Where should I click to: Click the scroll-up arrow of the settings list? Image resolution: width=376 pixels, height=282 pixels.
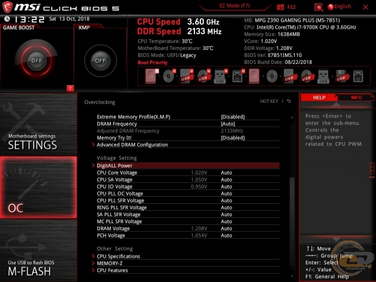tap(292, 117)
